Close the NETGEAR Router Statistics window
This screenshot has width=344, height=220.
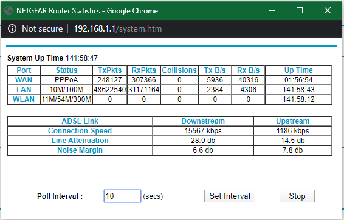[328, 10]
